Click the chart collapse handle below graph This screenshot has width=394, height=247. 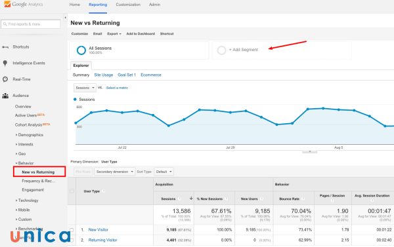(x=309, y=151)
